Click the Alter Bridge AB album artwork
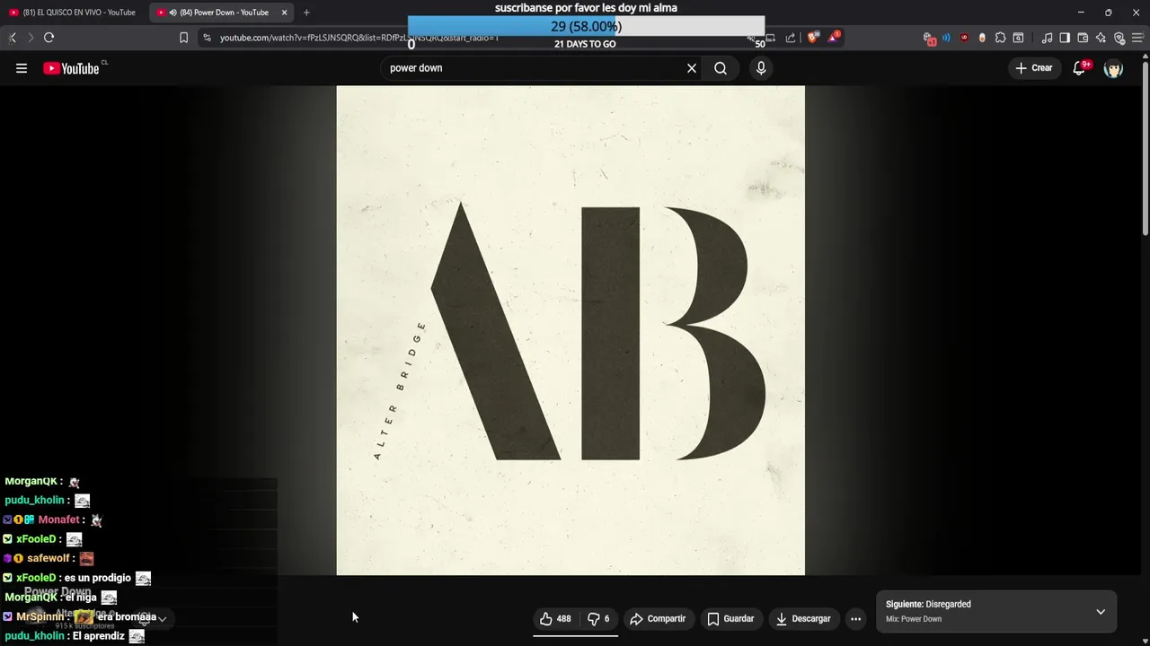 571,330
